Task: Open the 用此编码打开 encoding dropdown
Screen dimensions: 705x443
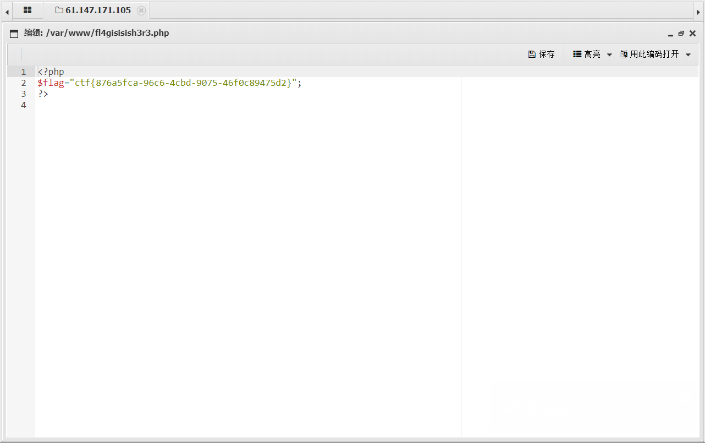Action: (x=655, y=54)
